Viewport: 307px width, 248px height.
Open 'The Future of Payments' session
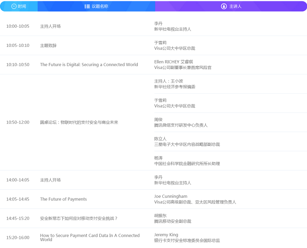click(63, 199)
